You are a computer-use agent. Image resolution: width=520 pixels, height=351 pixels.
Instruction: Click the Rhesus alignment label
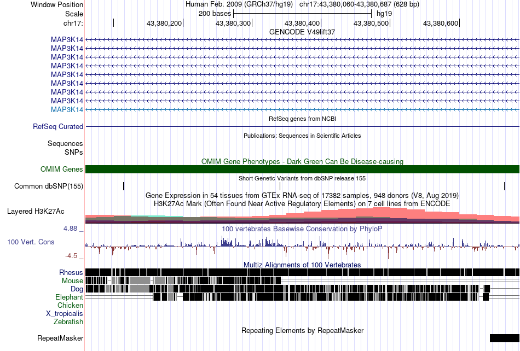pyautogui.click(x=71, y=272)
